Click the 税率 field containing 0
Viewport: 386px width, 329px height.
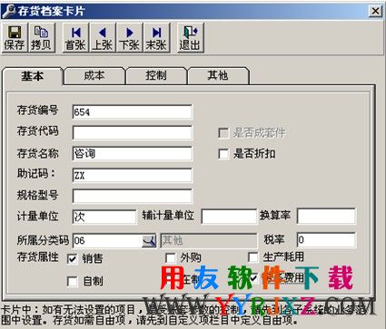[326, 240]
